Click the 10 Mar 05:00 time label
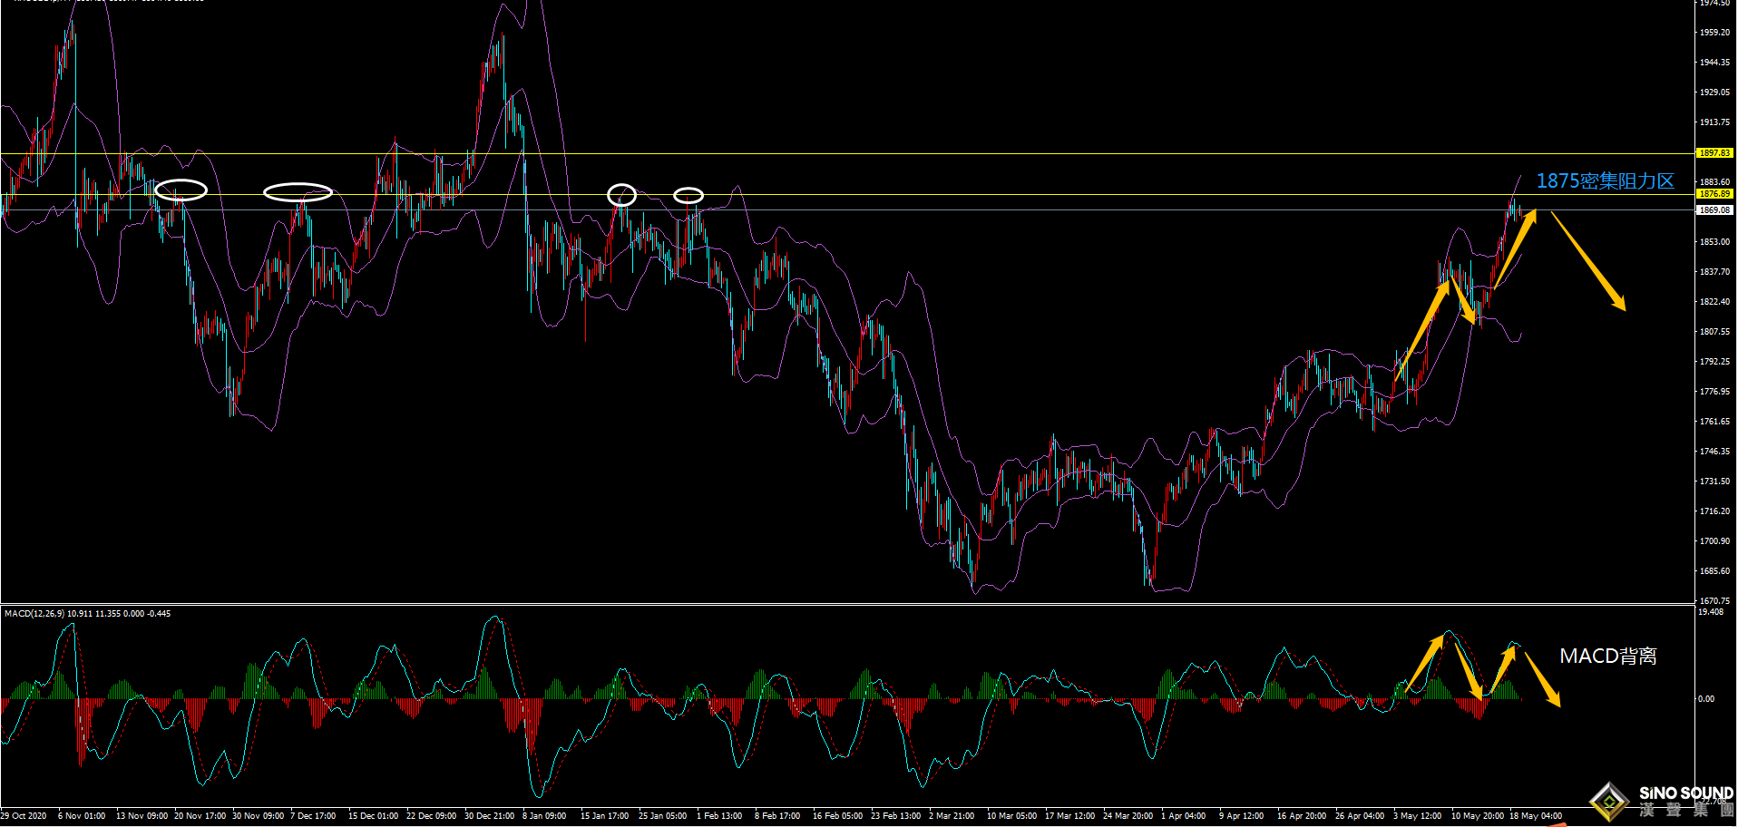This screenshot has height=827, width=1738. click(1011, 816)
